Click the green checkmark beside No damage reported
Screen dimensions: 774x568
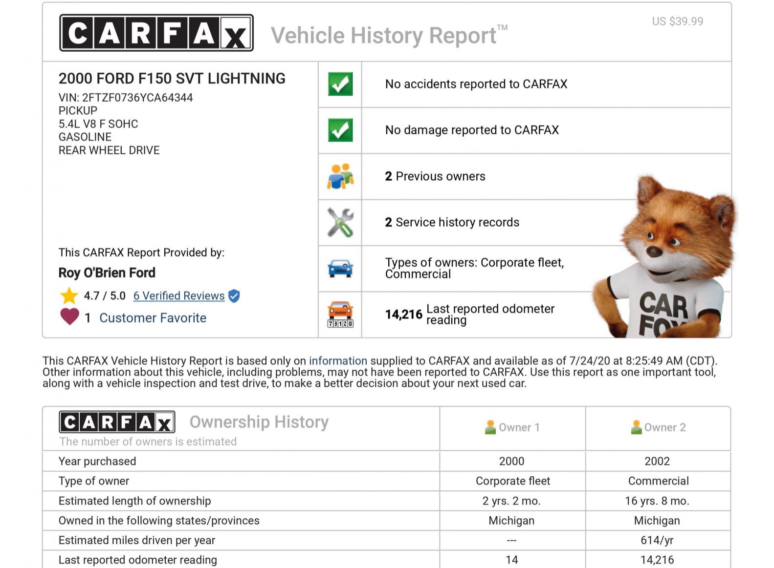click(x=340, y=130)
